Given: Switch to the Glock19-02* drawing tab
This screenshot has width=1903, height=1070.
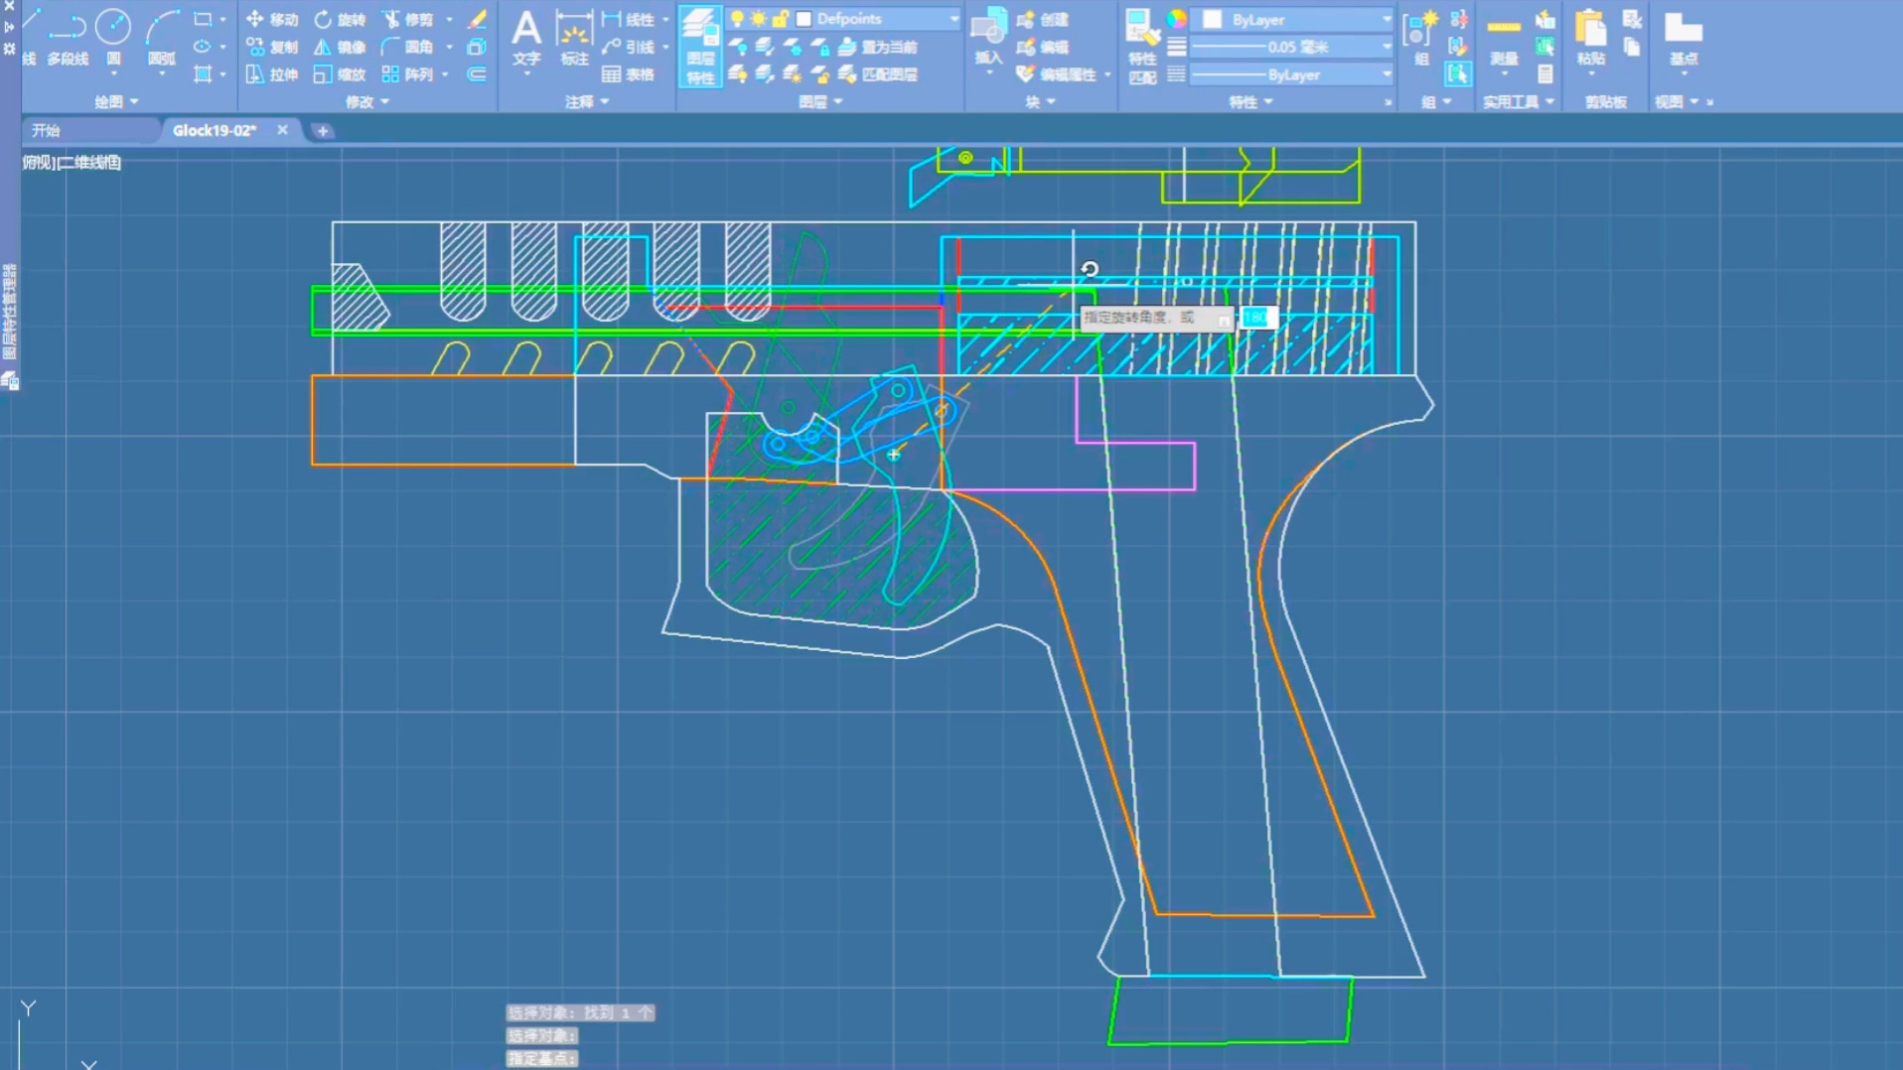Looking at the screenshot, I should [215, 130].
